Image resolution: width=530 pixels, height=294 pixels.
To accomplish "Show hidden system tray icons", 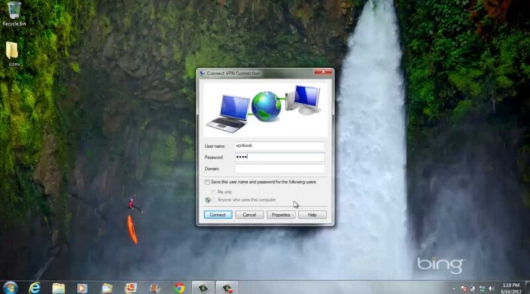I will pyautogui.click(x=454, y=289).
